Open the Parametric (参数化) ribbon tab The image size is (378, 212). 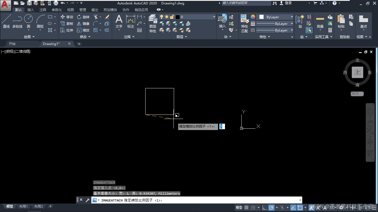[57, 10]
